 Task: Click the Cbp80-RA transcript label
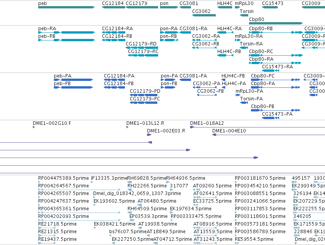tap(261, 59)
